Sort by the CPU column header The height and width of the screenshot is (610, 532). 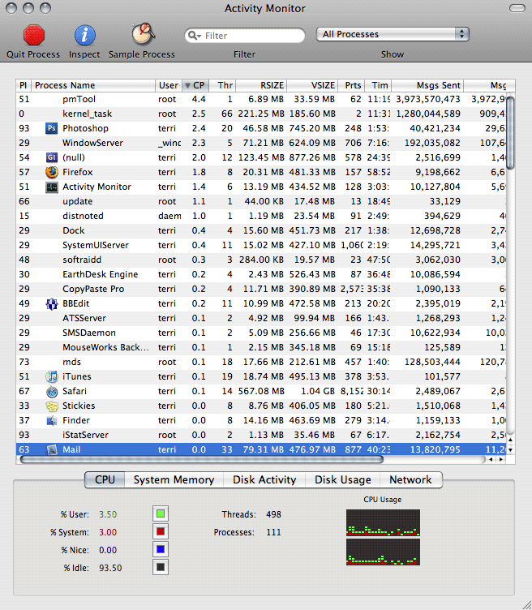point(195,85)
